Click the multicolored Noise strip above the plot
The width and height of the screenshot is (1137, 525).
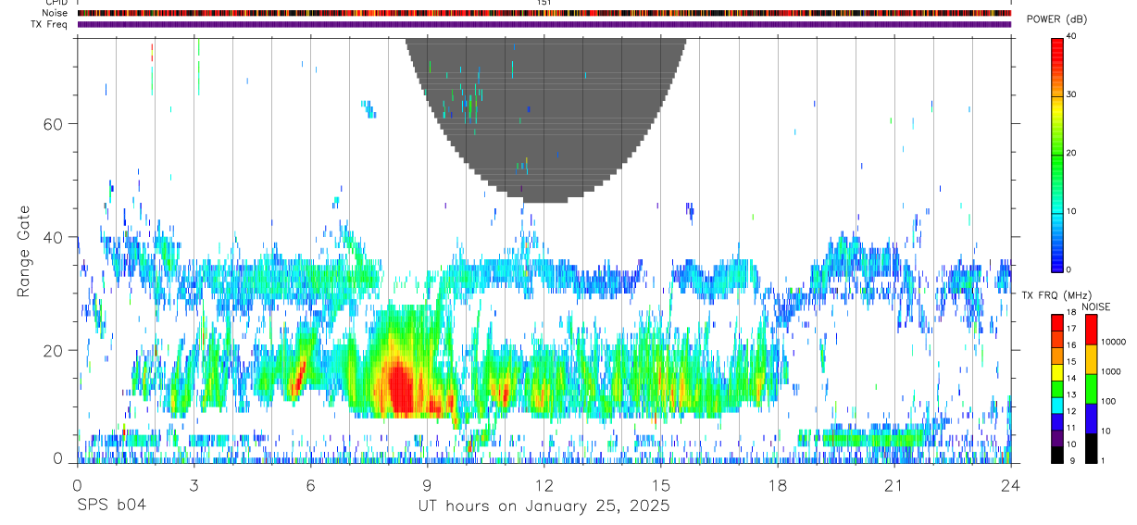(544, 13)
